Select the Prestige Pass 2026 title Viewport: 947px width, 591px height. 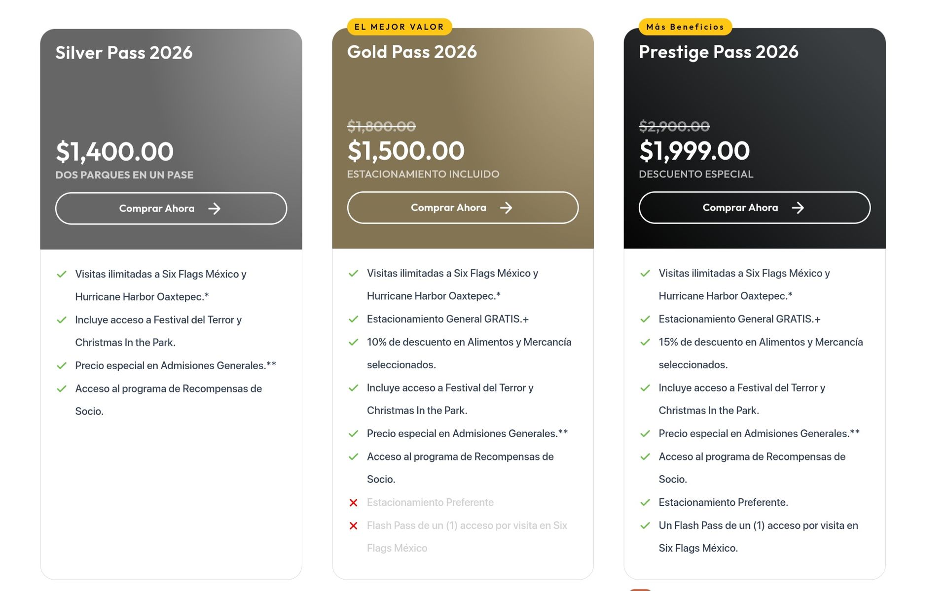tap(719, 52)
